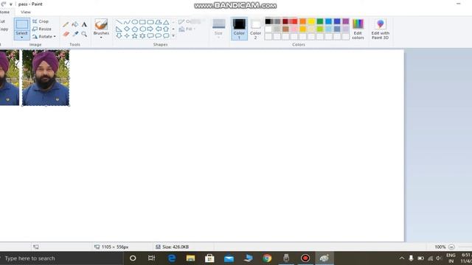Pick the Four-point star shape
This screenshot has height=265, width=472.
[127, 36]
